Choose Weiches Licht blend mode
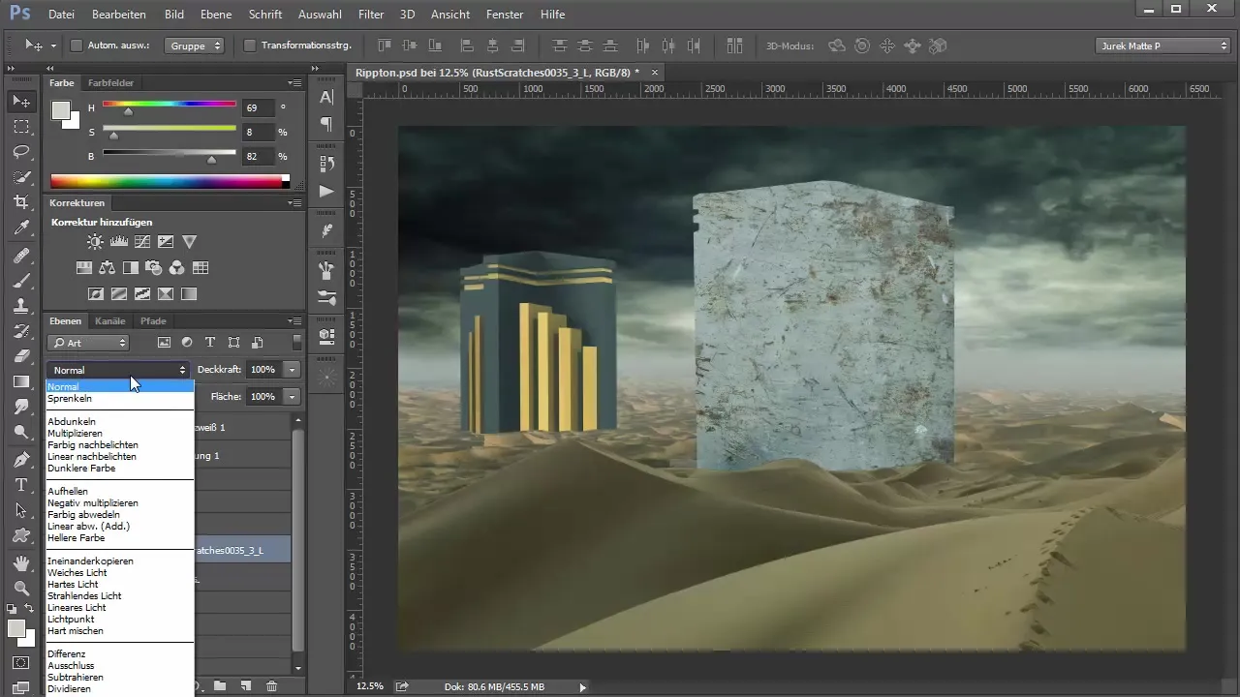Screen dimensions: 1240x697 coord(77,573)
